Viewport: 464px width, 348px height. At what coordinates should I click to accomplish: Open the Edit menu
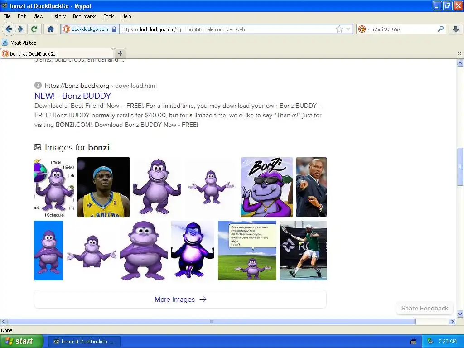[x=22, y=17]
